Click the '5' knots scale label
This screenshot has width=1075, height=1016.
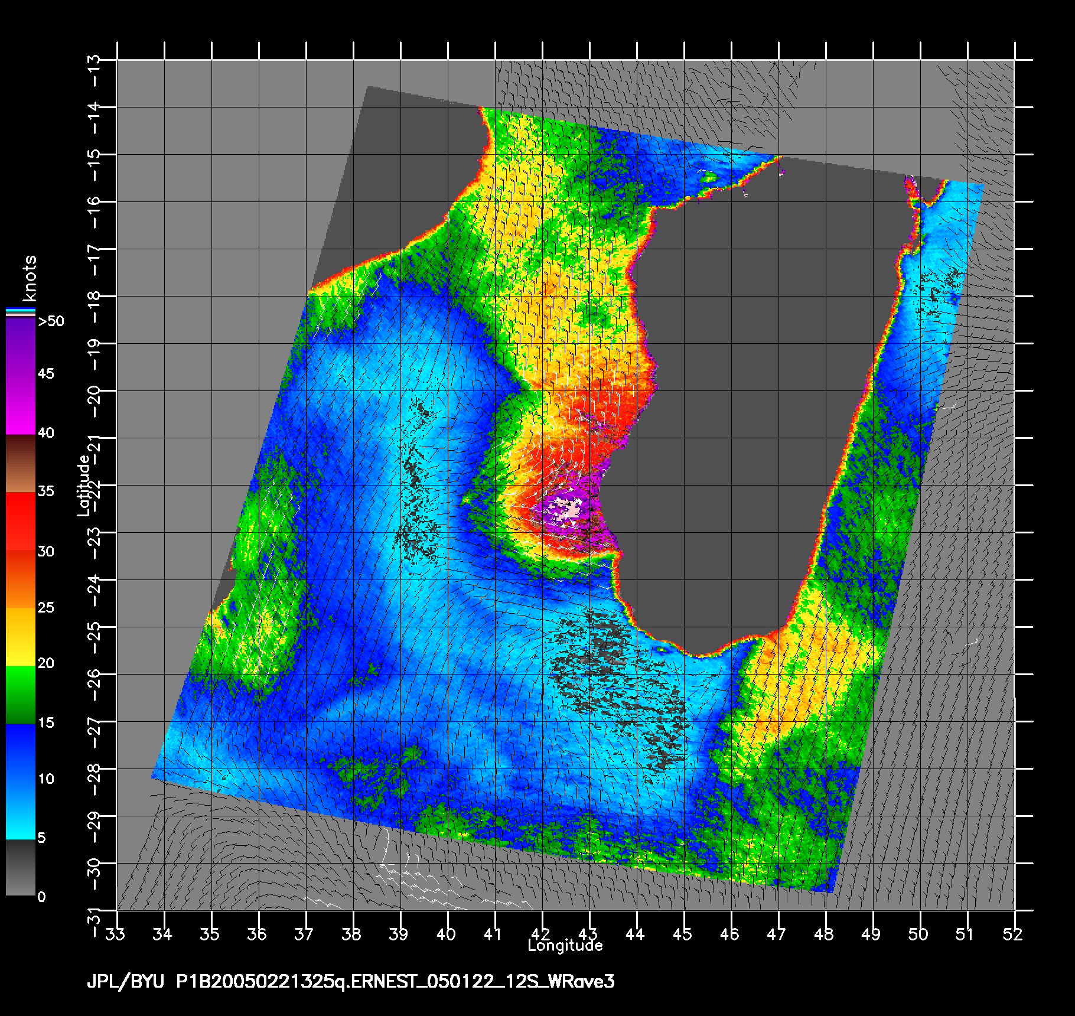(x=41, y=838)
